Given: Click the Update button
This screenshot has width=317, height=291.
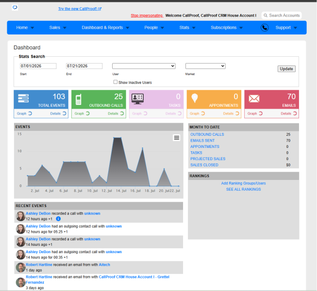Looking at the screenshot, I should point(286,69).
